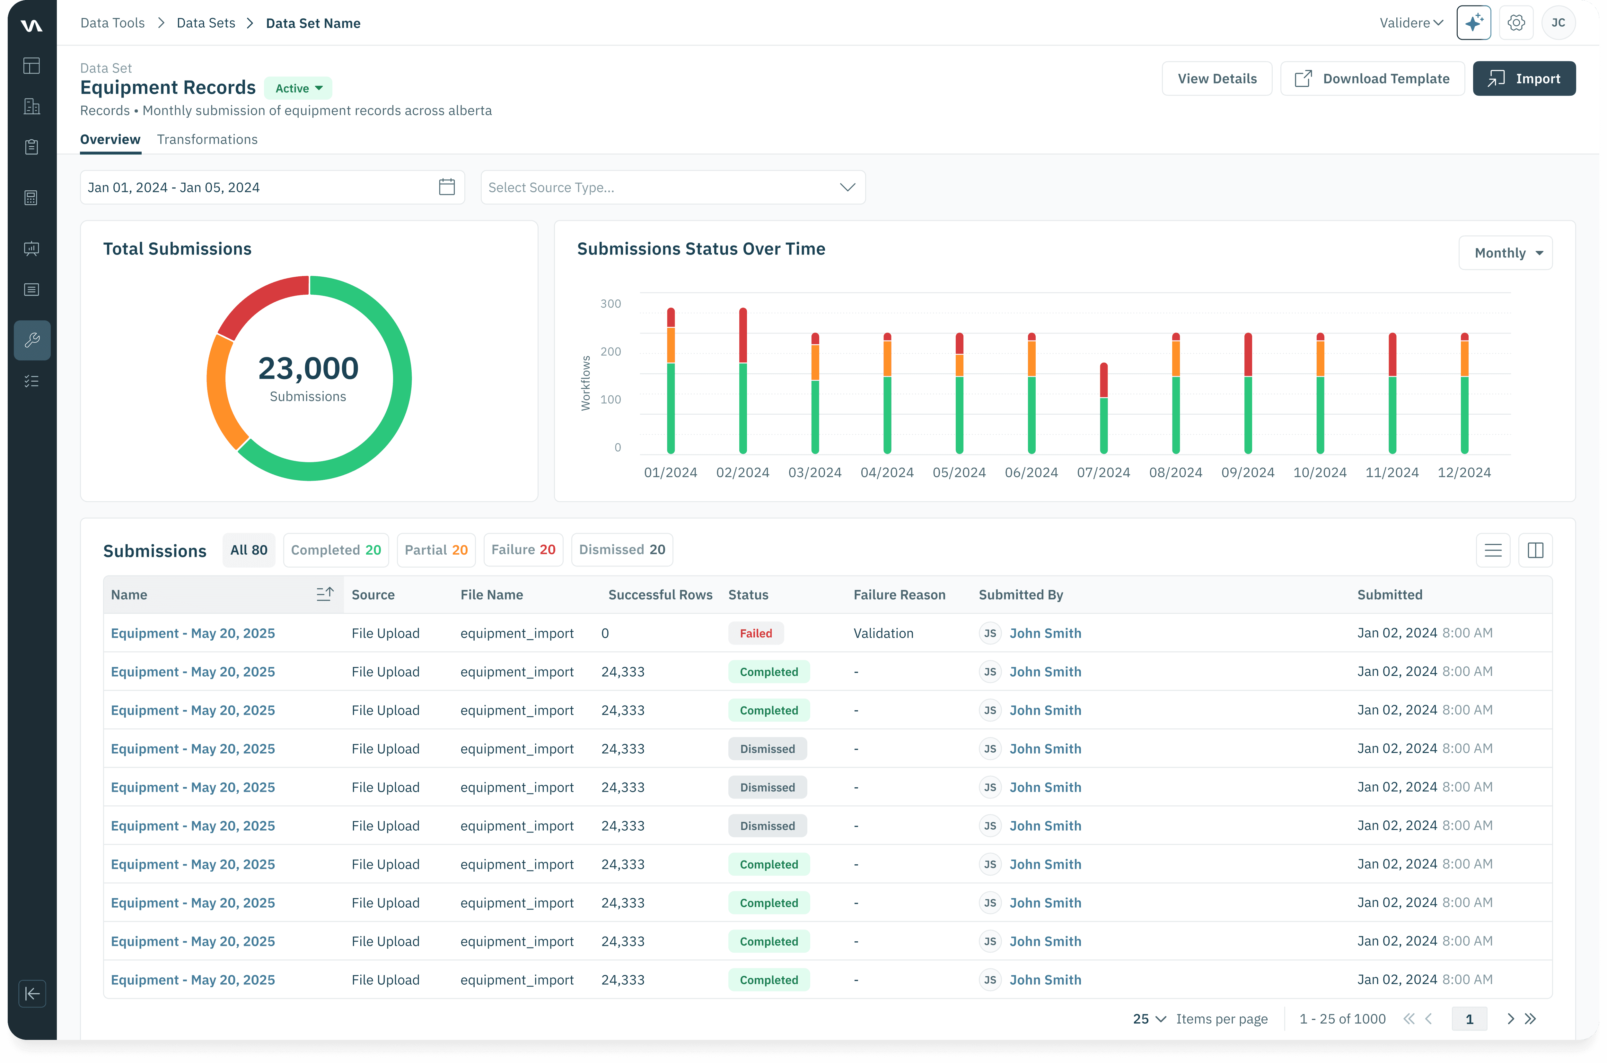Click wrench tools icon in sidebar
Image resolution: width=1607 pixels, height=1063 pixels.
pos(32,340)
